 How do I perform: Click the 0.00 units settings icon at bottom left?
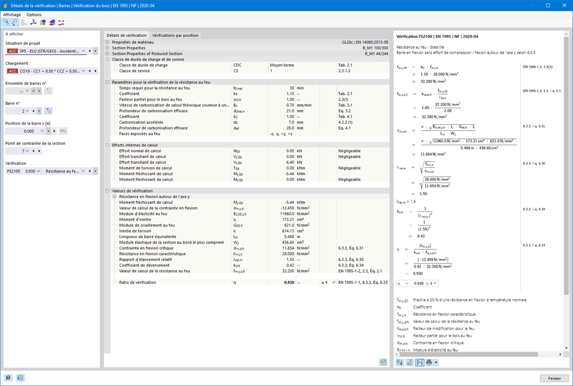20,378
